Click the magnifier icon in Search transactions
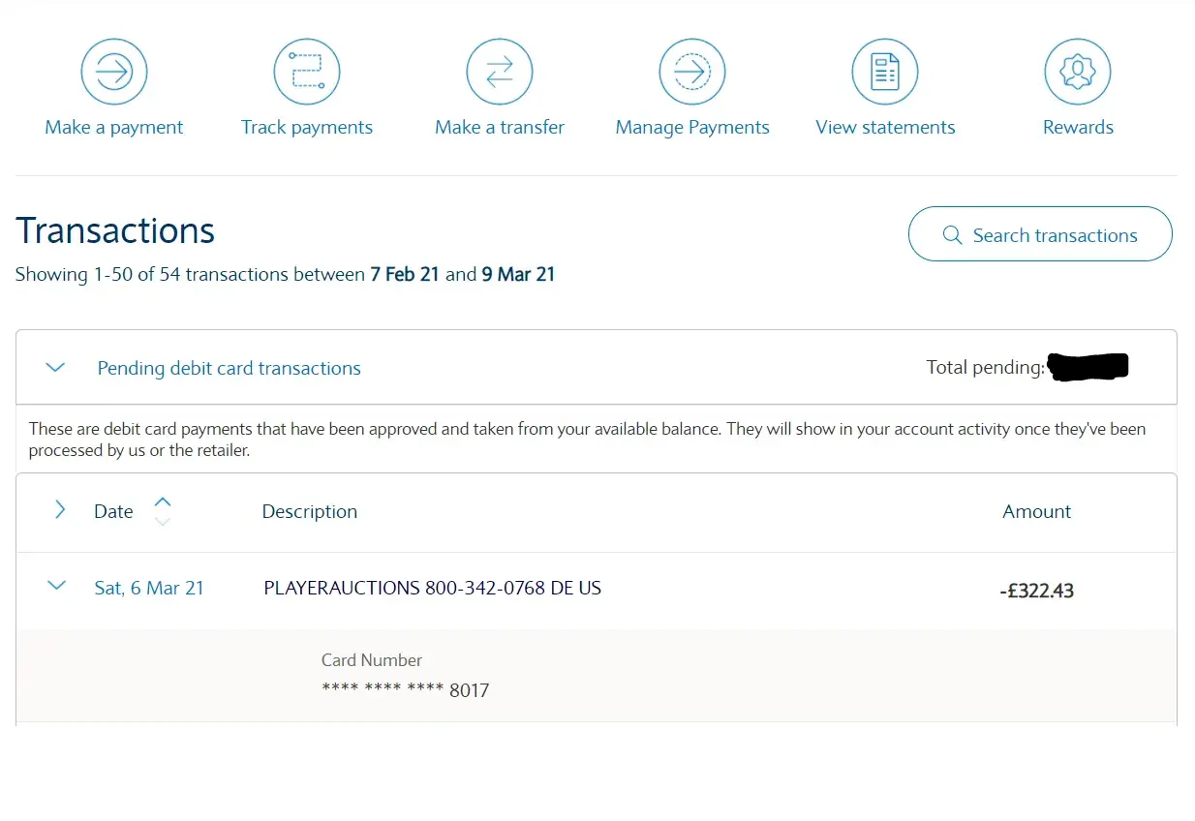 point(952,235)
